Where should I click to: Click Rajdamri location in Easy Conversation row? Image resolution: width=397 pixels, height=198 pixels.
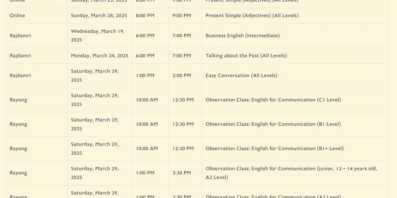point(20,76)
